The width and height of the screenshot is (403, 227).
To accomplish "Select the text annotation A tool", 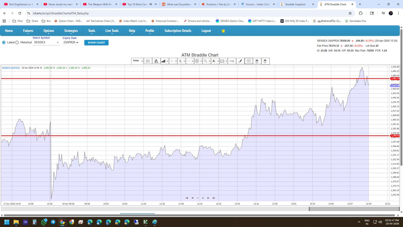I will pos(214,61).
